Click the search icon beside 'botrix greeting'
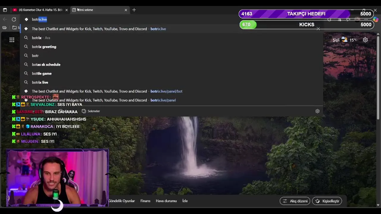This screenshot has height=214, width=381. pyautogui.click(x=26, y=47)
